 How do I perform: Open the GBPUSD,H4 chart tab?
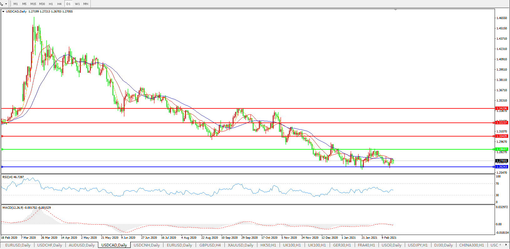pos(210,245)
